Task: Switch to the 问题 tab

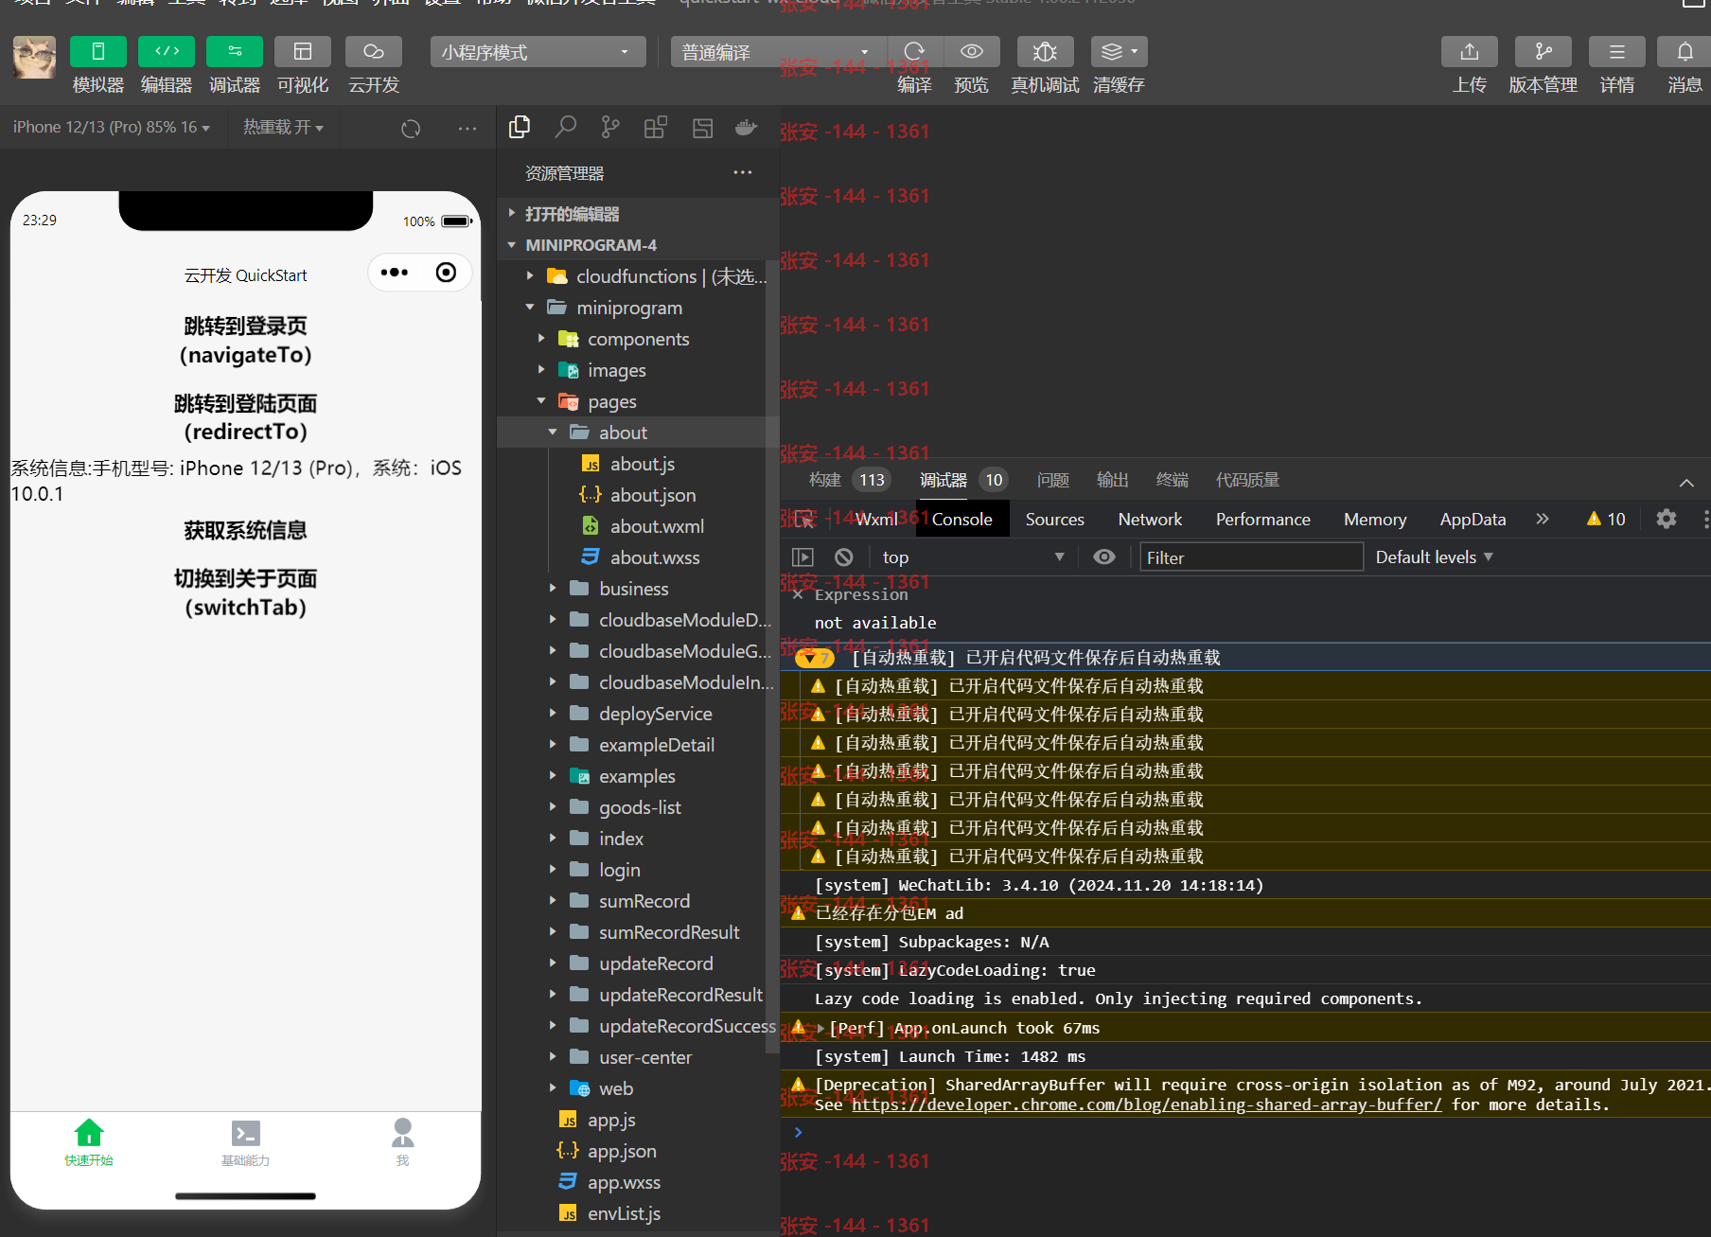Action: 1053,480
